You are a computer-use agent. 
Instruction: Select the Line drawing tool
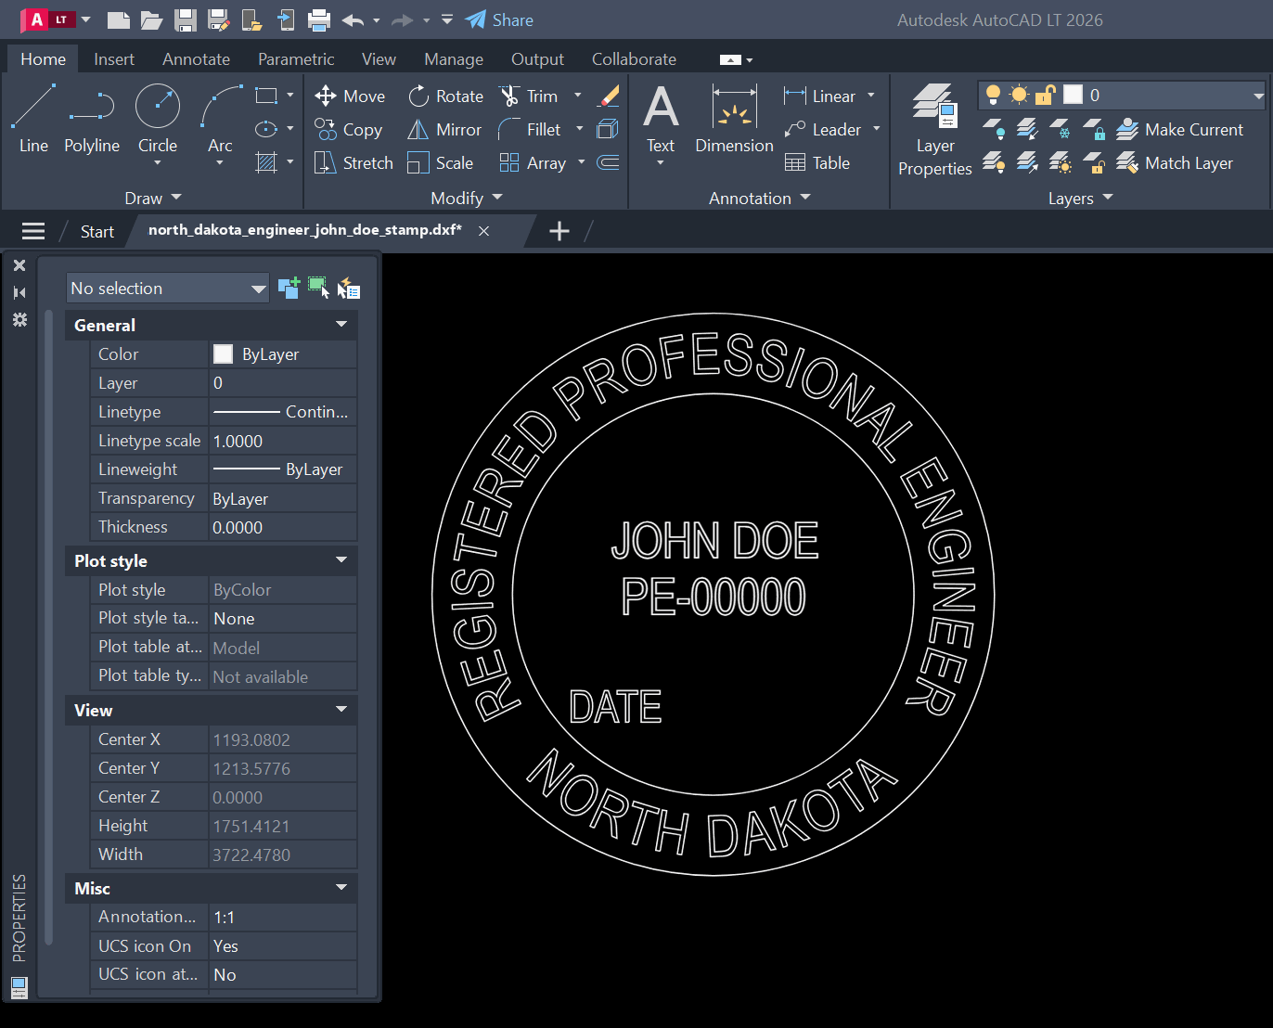(33, 119)
